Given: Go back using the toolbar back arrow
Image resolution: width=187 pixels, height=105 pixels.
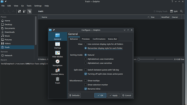Looking at the screenshot, I should tap(4, 11).
